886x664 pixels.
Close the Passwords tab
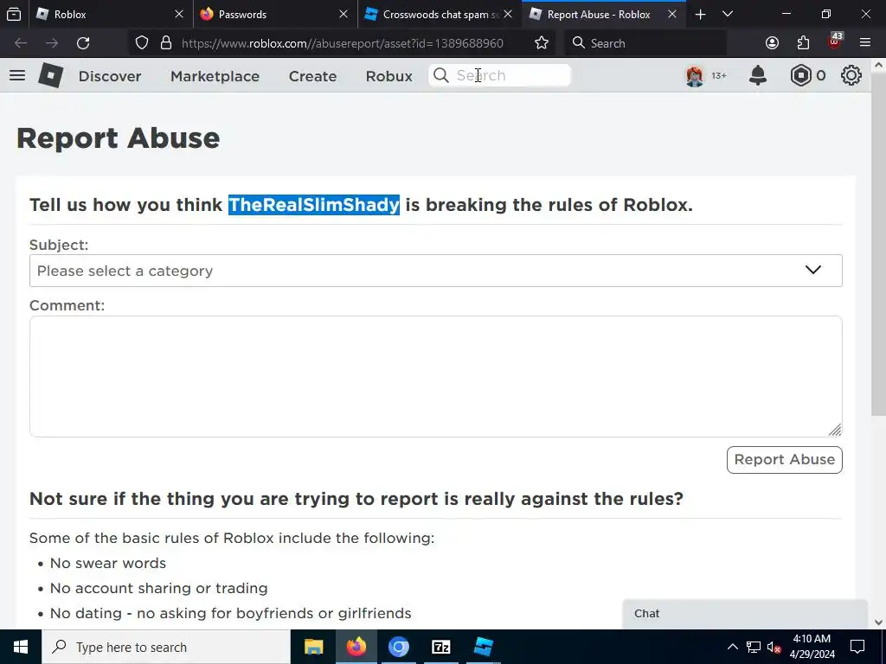coord(343,14)
